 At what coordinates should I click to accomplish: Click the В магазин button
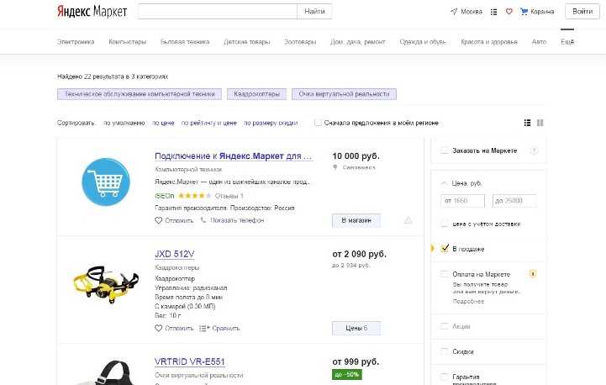[x=356, y=220]
